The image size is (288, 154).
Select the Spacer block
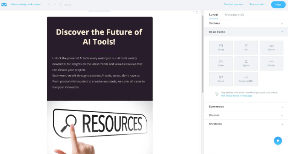click(x=246, y=63)
